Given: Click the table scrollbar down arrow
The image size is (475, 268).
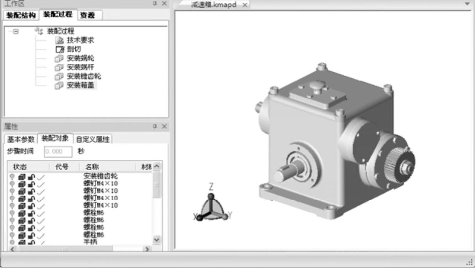Looking at the screenshot, I should [x=157, y=239].
